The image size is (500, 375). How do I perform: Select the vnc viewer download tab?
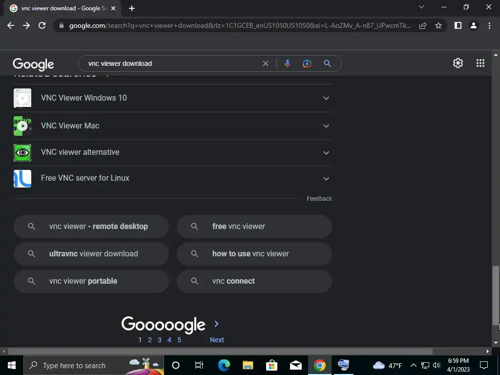click(x=62, y=8)
